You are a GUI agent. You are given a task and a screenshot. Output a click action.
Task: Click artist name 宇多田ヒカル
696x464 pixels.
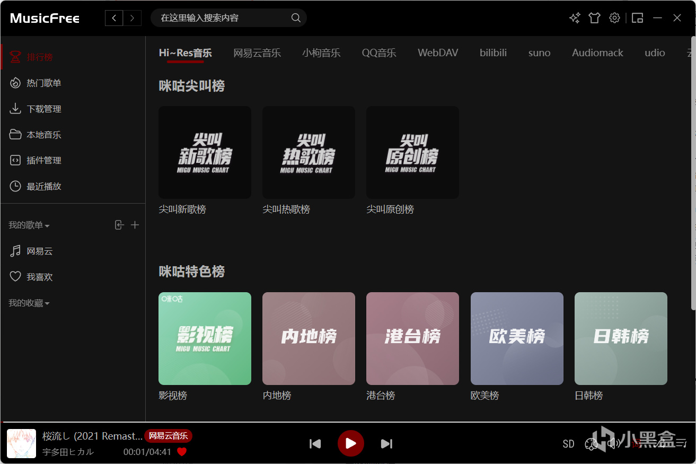coord(68,452)
